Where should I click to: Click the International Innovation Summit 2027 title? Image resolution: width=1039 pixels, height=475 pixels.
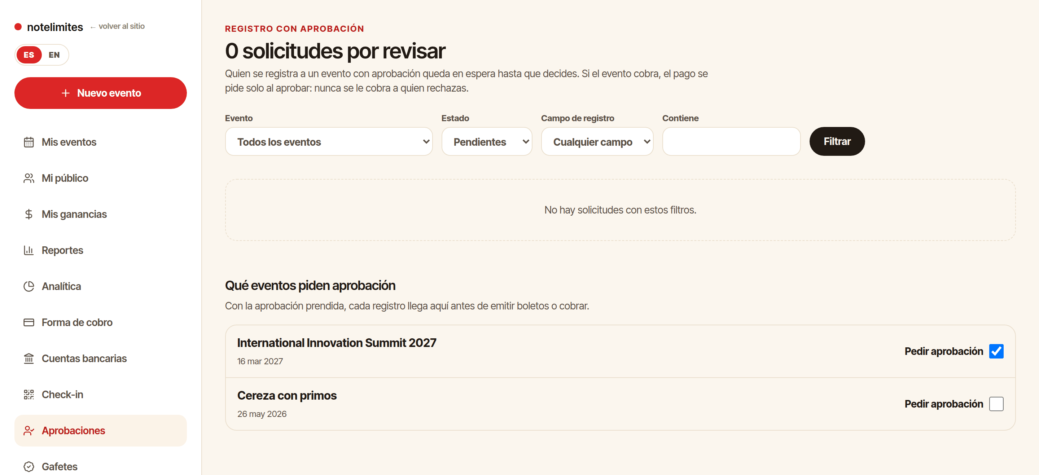(x=337, y=343)
